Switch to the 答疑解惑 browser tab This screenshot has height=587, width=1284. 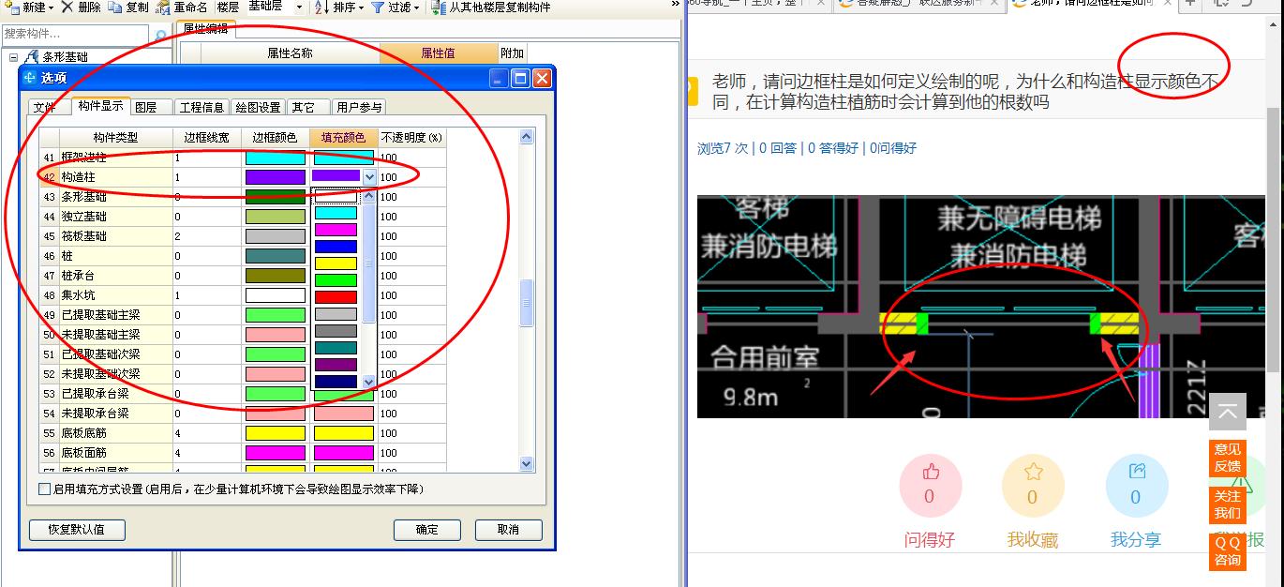(x=917, y=4)
